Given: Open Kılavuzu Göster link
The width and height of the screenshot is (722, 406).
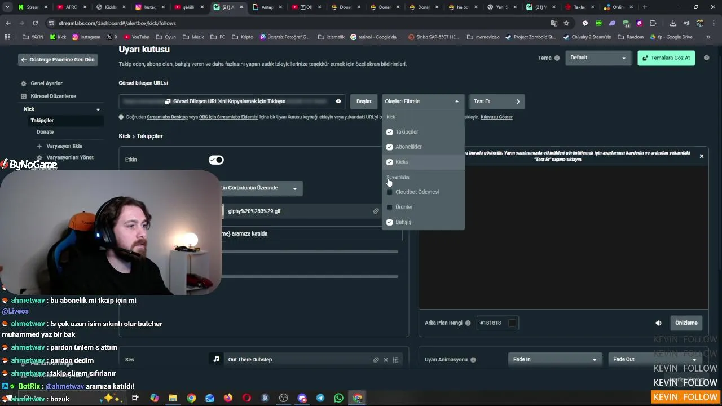Looking at the screenshot, I should click(x=496, y=117).
